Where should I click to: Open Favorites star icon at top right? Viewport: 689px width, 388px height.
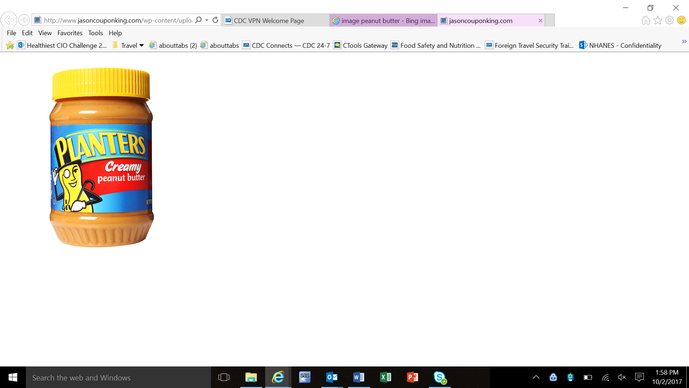pos(657,20)
